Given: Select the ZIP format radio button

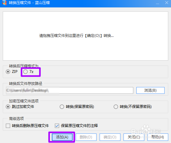Looking at the screenshot, I should pos(8,72).
